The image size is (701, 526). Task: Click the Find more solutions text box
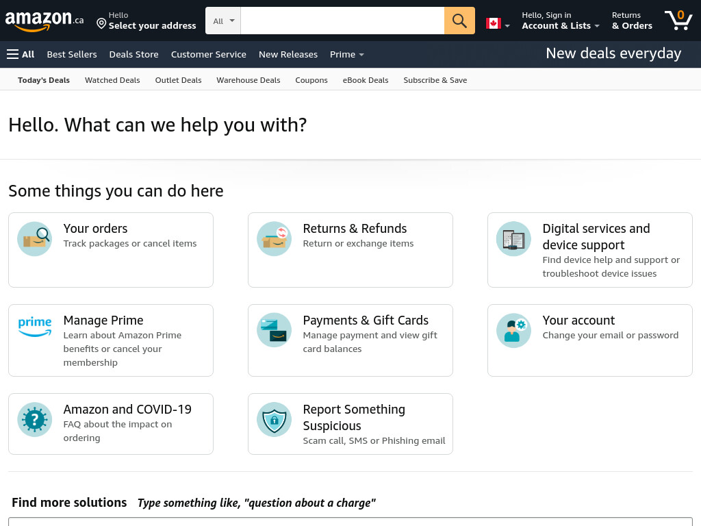(x=350, y=521)
